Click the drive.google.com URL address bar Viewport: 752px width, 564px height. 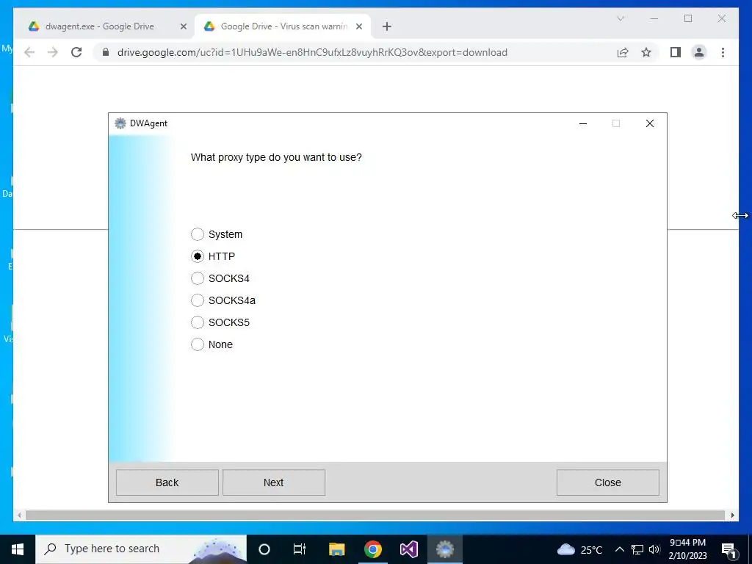pyautogui.click(x=312, y=52)
